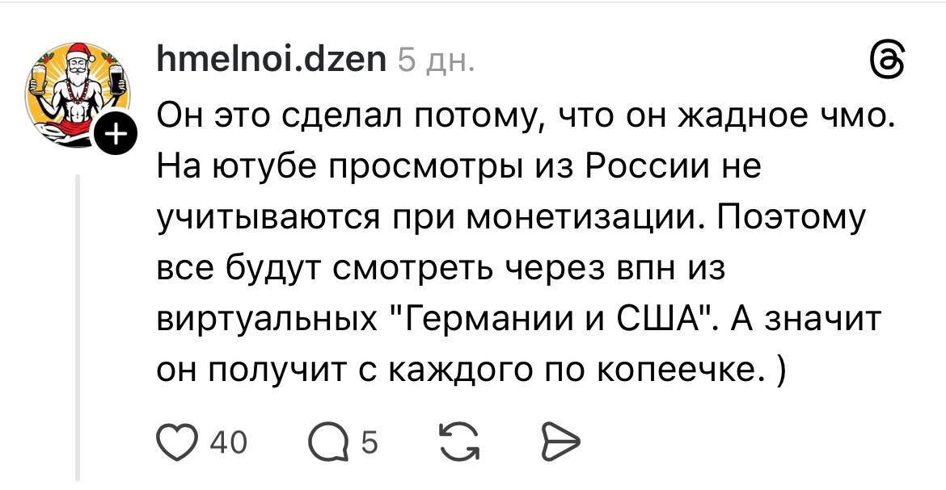This screenshot has height=490, width=946.
Task: Open the hmelnoi.dzen profile username
Action: (270, 60)
